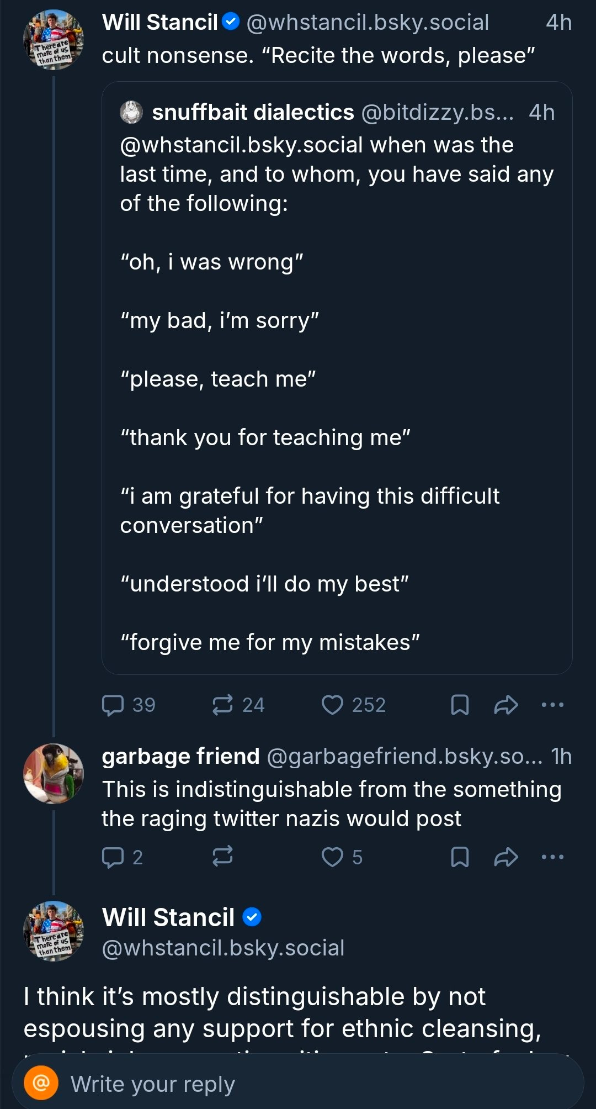Share garbage friend's comment
This screenshot has width=596, height=1109.
coord(506,857)
